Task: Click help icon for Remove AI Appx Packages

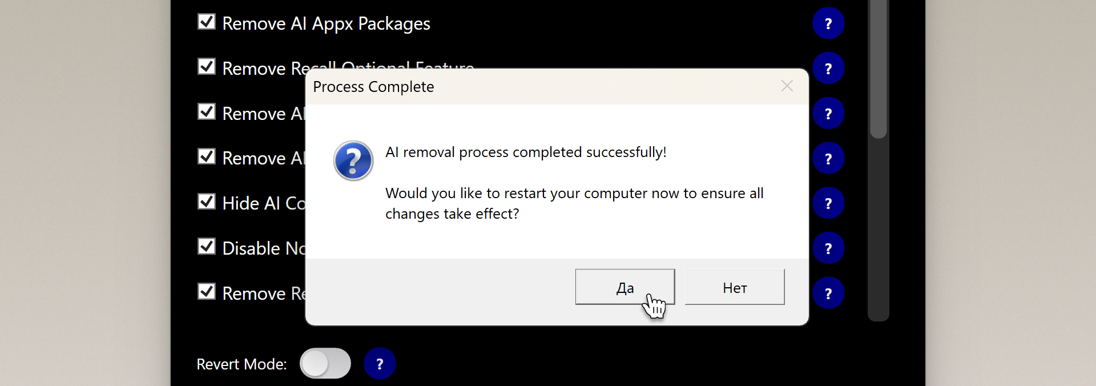Action: point(828,23)
